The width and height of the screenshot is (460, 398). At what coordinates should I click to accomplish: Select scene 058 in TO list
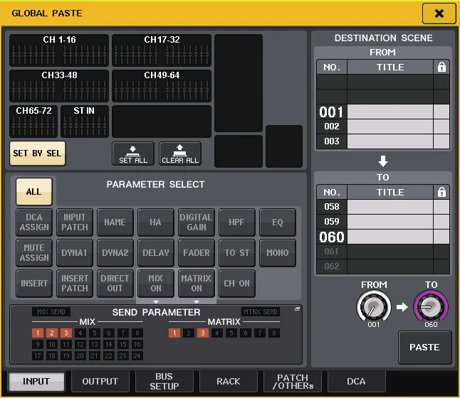(x=383, y=207)
